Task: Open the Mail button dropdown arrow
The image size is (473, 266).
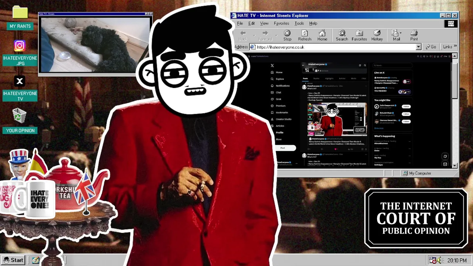Action: point(401,33)
